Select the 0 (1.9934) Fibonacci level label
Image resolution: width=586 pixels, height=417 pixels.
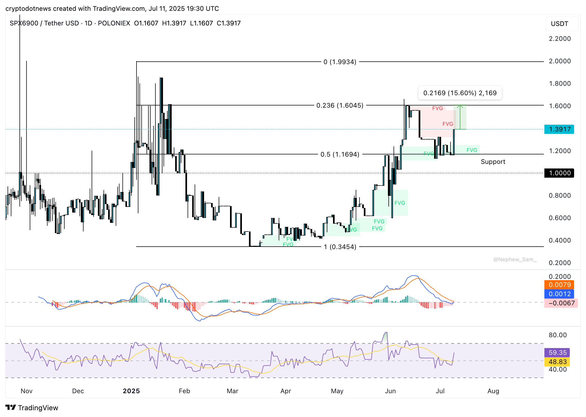(340, 62)
